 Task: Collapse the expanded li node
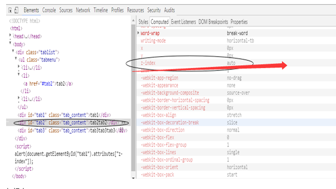coord(19,74)
